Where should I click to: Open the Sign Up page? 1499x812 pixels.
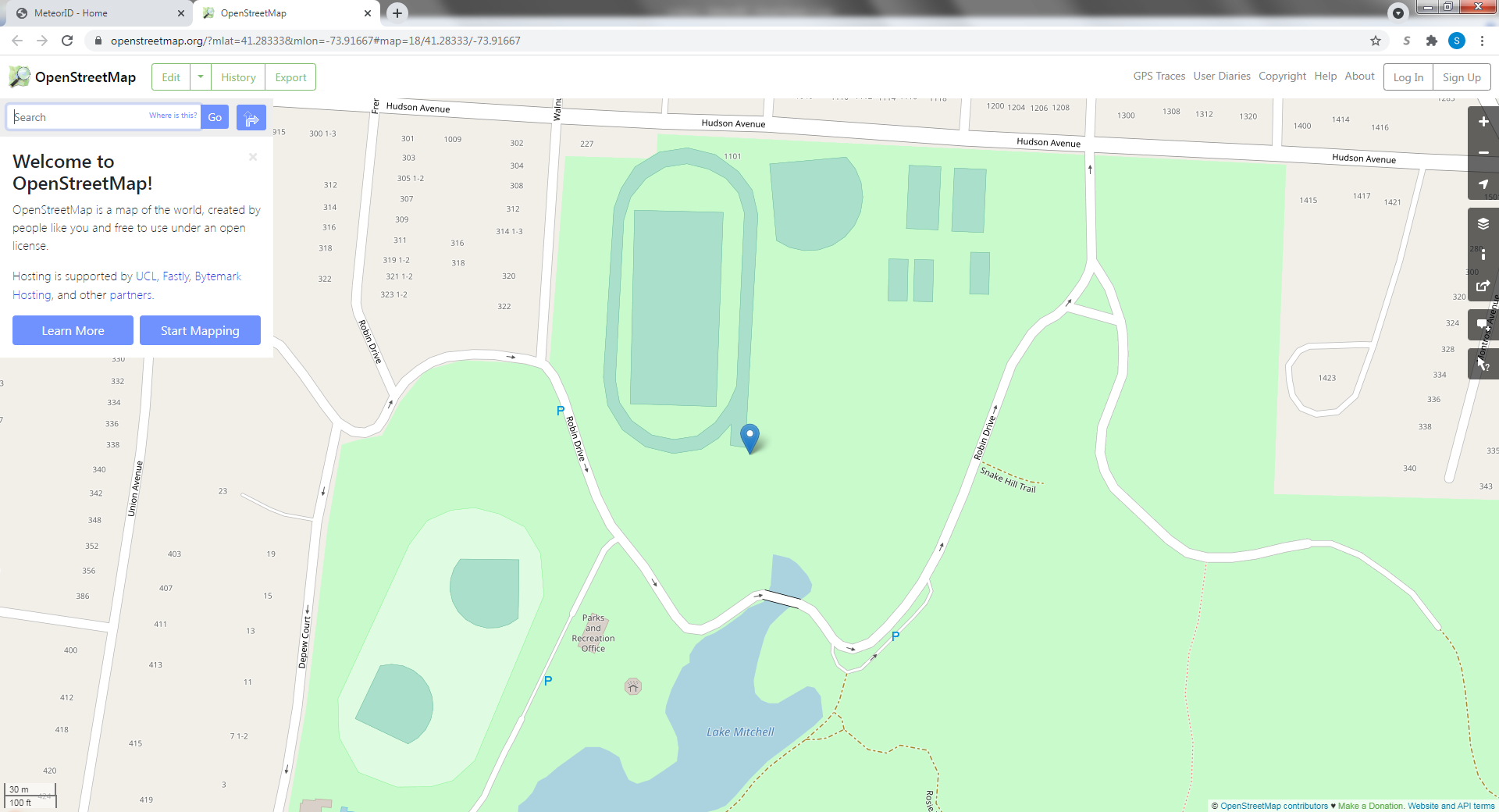pos(1462,77)
